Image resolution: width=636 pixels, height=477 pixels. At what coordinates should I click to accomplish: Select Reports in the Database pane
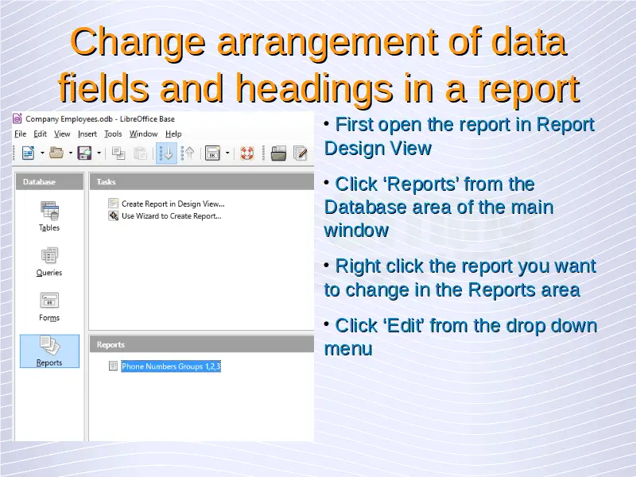[x=49, y=351]
